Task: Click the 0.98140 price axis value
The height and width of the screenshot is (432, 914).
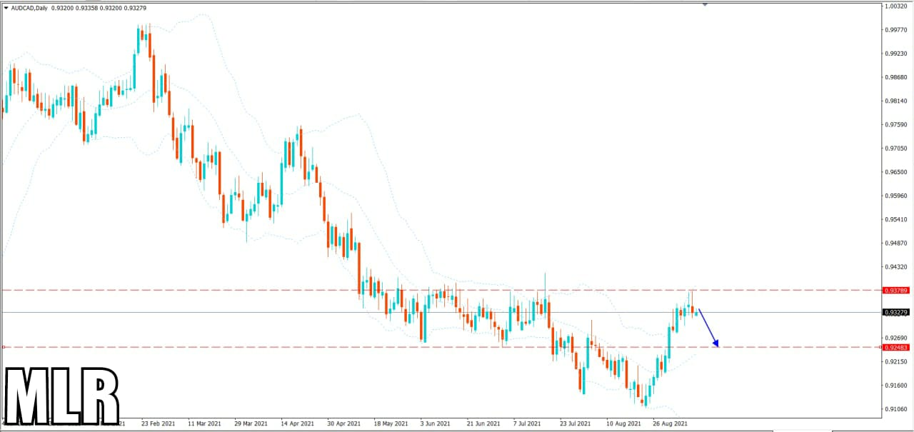Action: point(896,101)
